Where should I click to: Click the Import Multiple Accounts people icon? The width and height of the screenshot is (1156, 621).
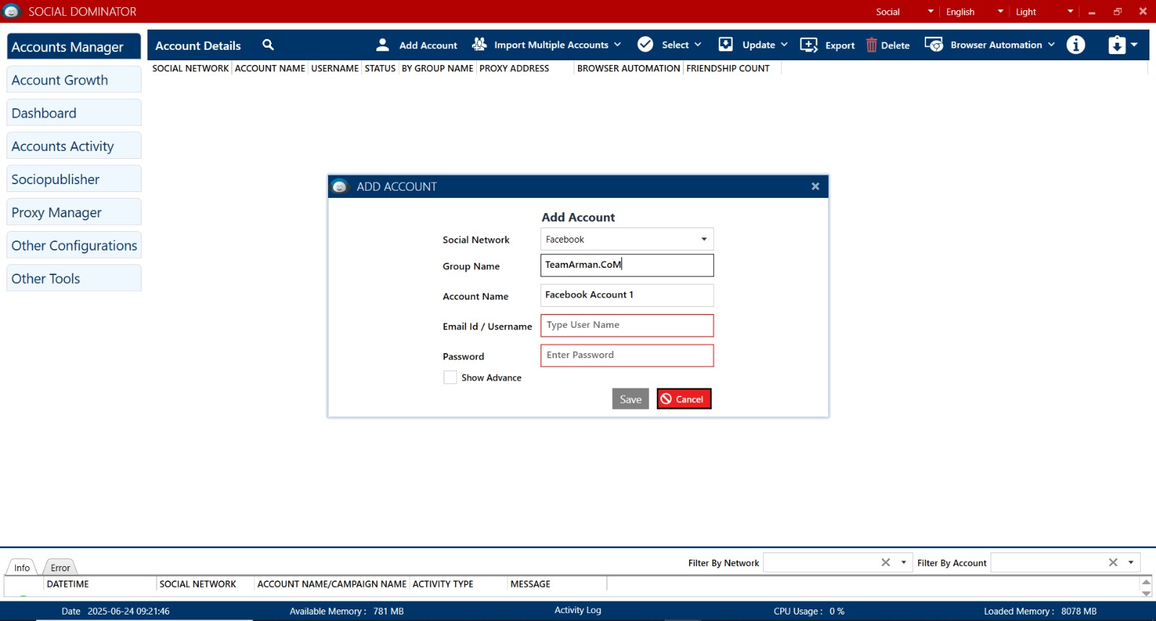479,45
